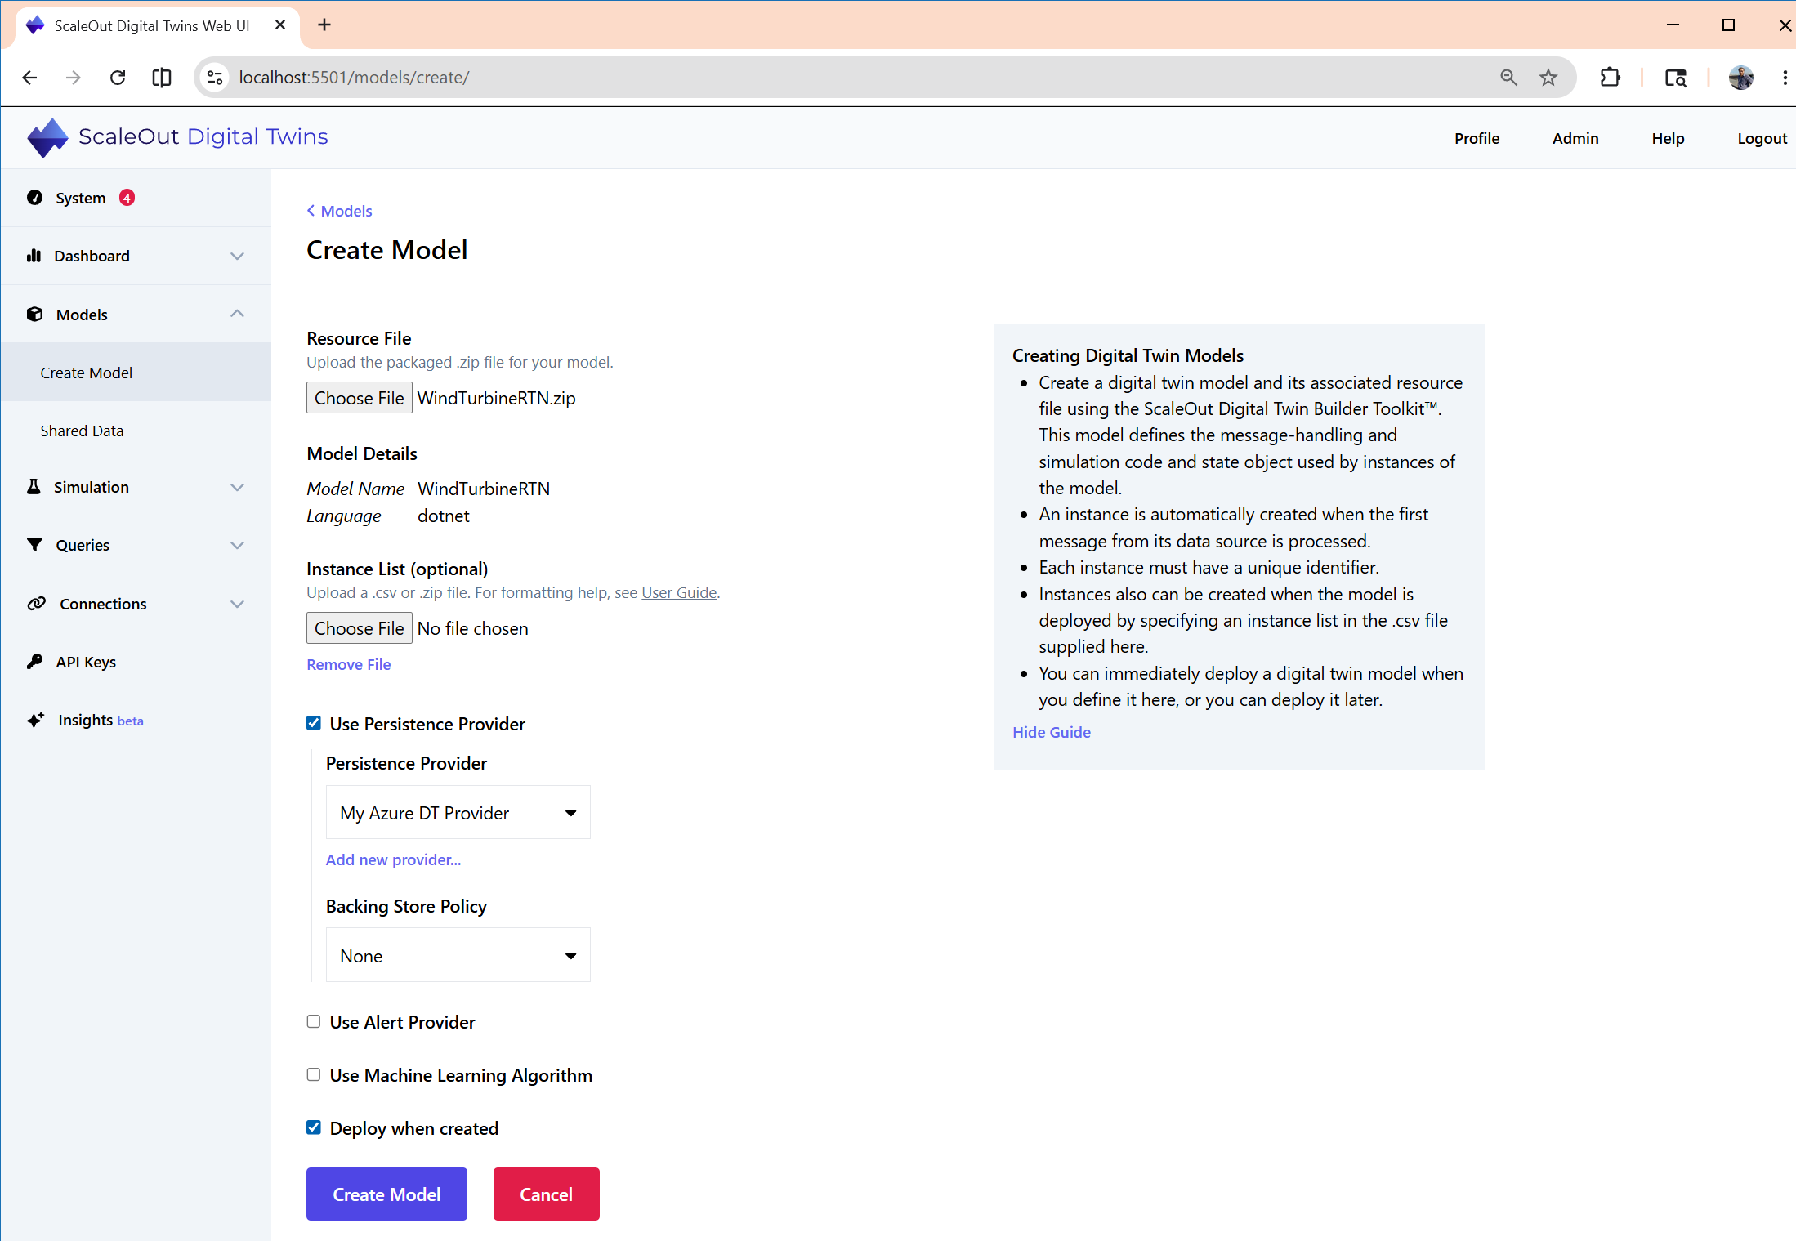Screen dimensions: 1796x1241
Task: Click the site information icon in address bar
Action: 215,78
